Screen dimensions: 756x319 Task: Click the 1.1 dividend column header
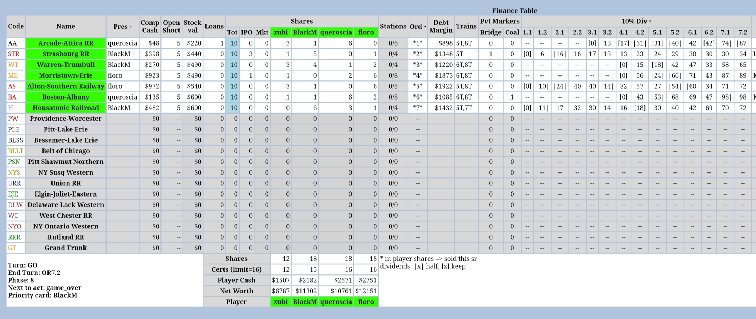click(527, 32)
